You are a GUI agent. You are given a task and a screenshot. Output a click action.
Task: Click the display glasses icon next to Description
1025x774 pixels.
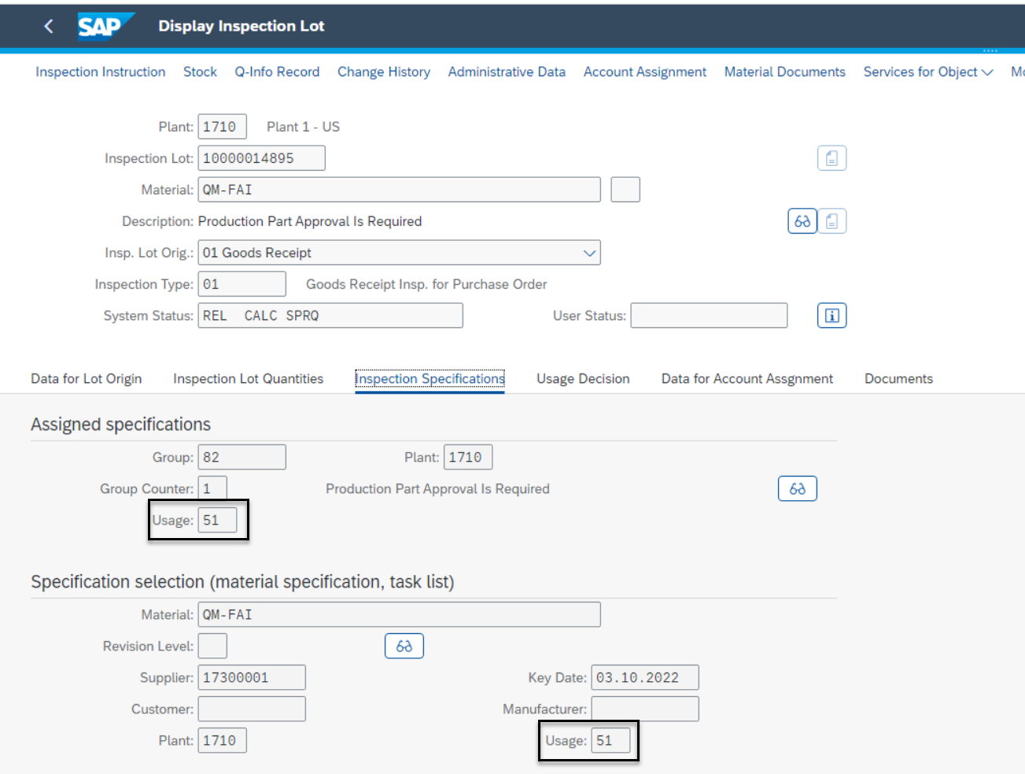(802, 221)
